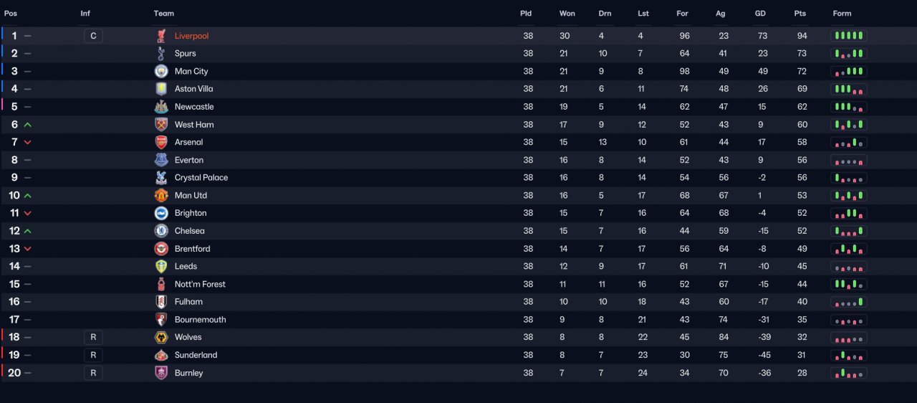Click the Arsenal club crest
This screenshot has width=917, height=403.
click(161, 142)
